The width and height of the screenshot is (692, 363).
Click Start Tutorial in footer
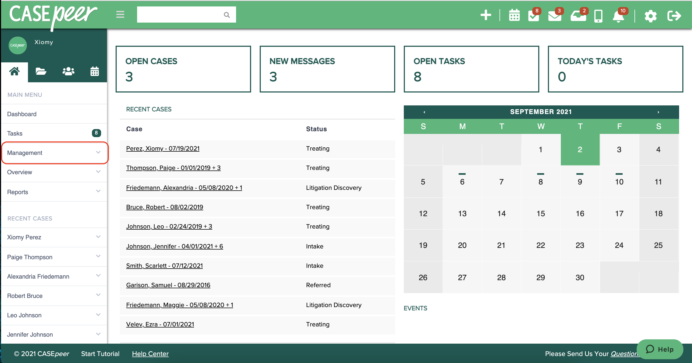click(x=100, y=354)
